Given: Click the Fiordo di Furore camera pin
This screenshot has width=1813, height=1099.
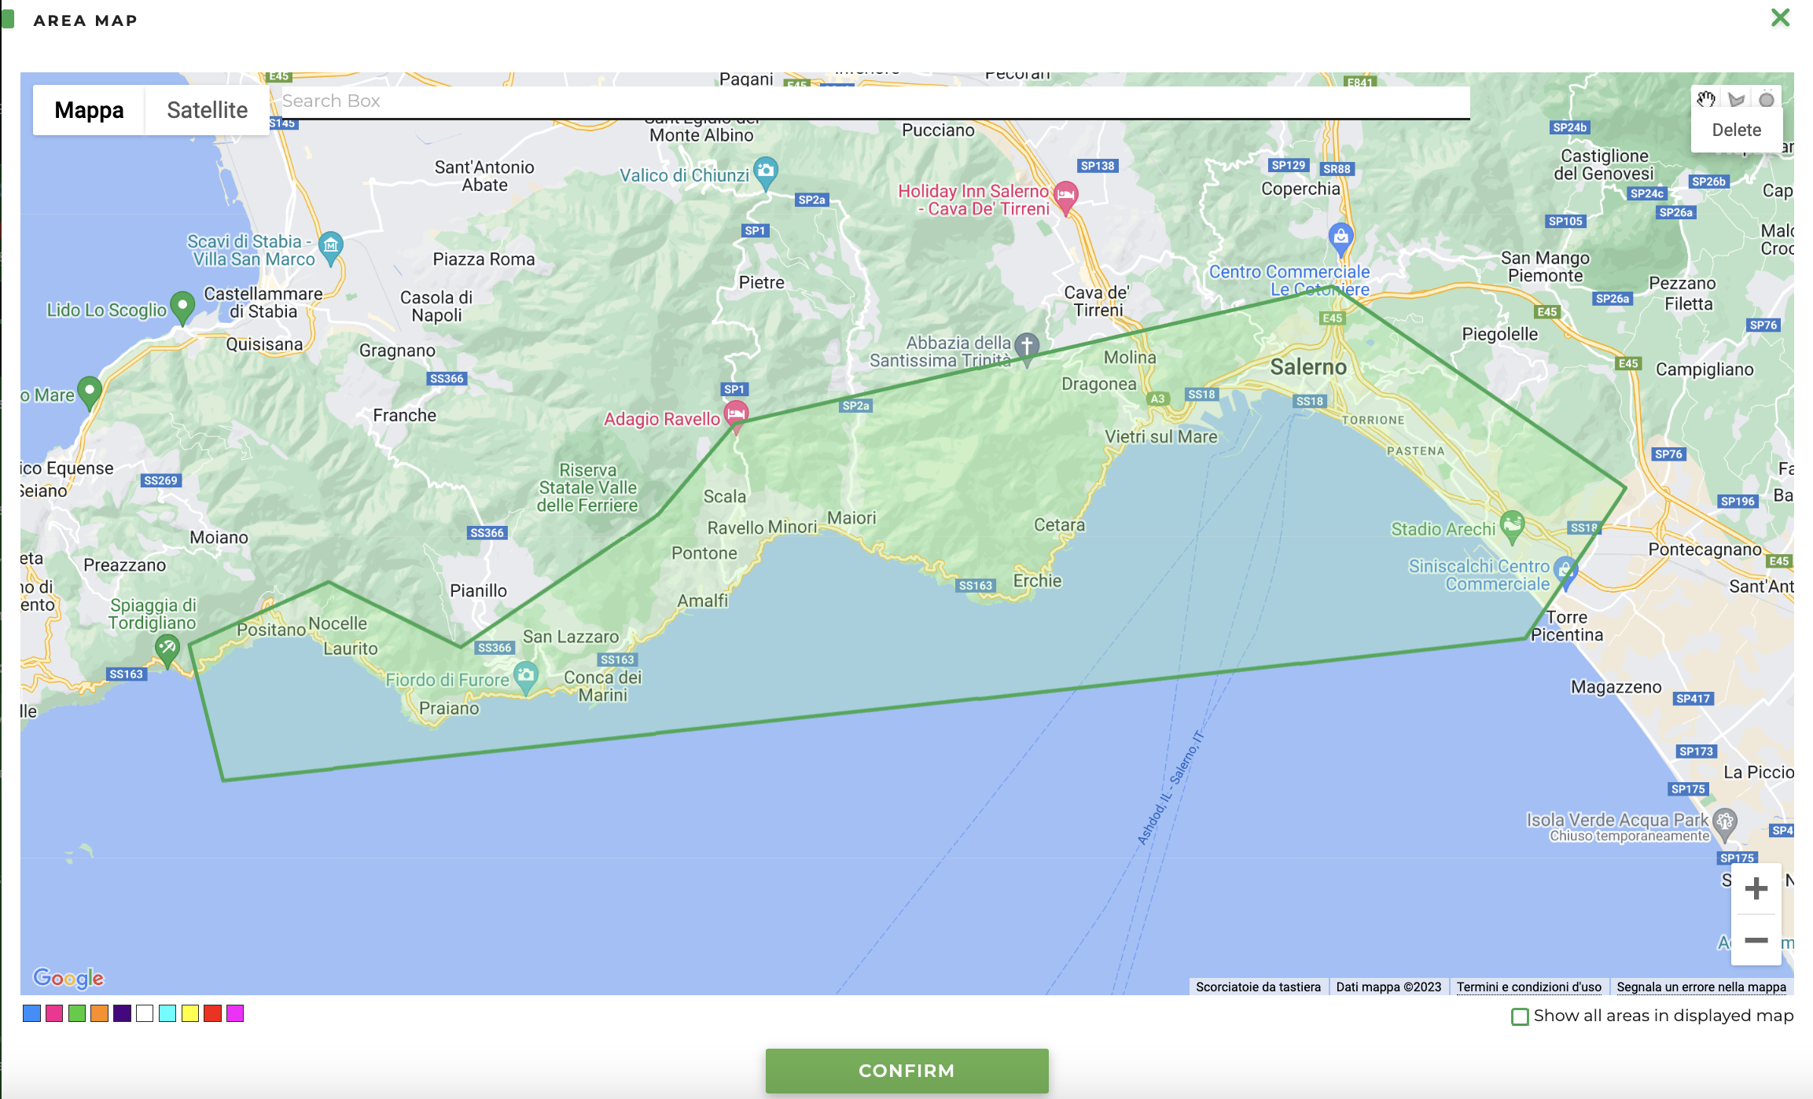Looking at the screenshot, I should (526, 675).
